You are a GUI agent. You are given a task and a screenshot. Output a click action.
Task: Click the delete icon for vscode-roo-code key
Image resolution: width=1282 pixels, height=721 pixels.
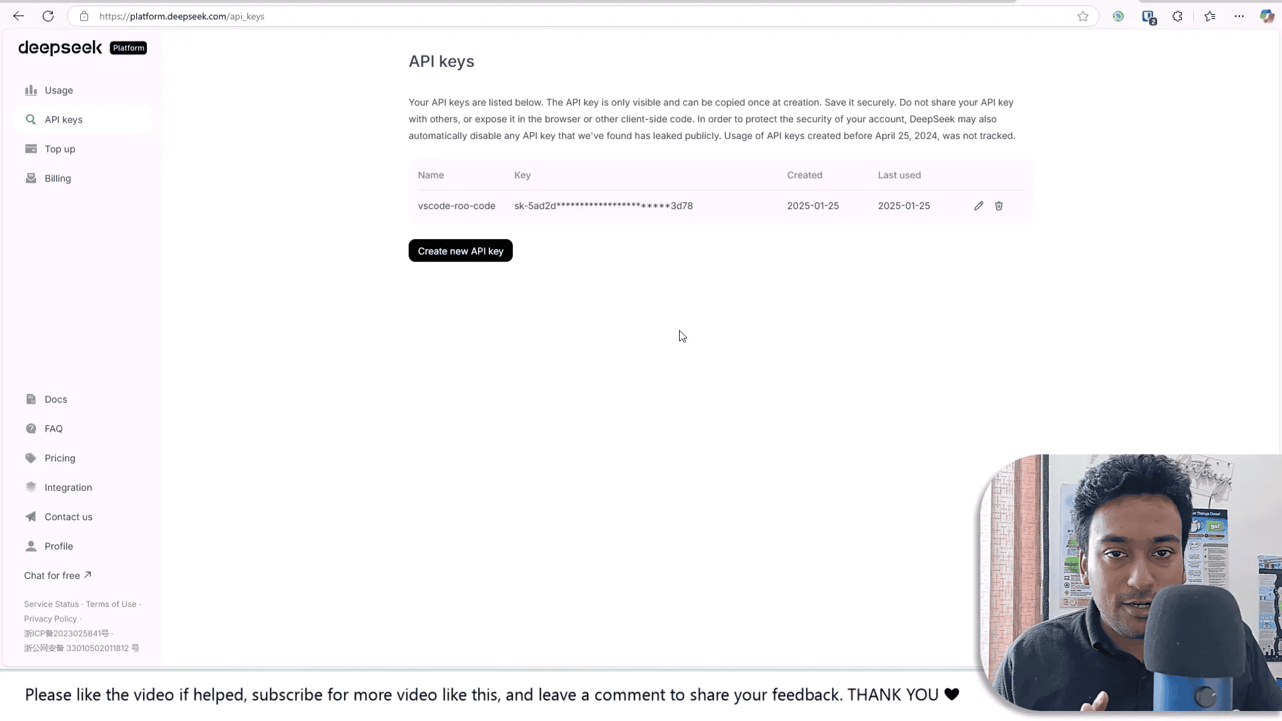click(x=998, y=205)
